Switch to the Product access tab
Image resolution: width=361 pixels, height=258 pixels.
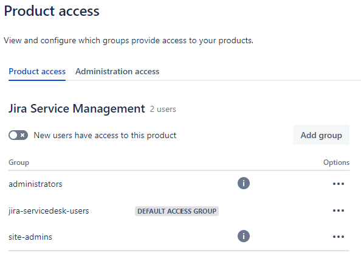(x=37, y=71)
